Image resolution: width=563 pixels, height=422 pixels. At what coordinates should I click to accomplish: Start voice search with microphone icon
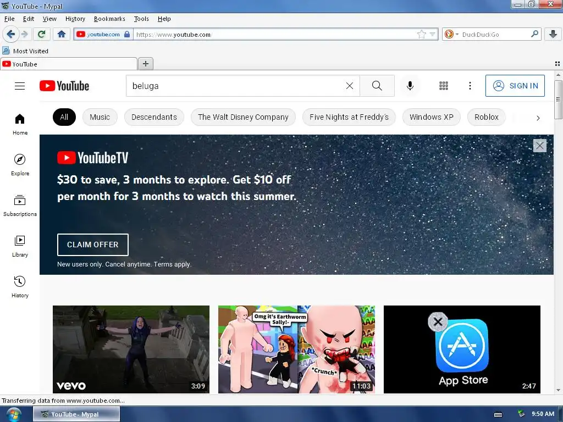[410, 86]
